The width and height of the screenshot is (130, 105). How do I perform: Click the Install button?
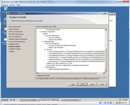click(83, 84)
